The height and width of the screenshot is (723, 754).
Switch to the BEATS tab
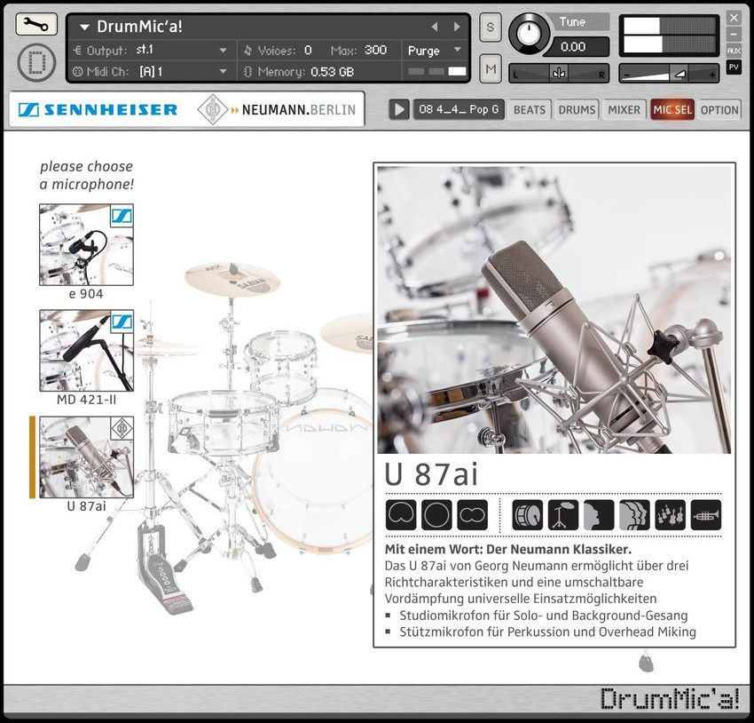pos(530,110)
